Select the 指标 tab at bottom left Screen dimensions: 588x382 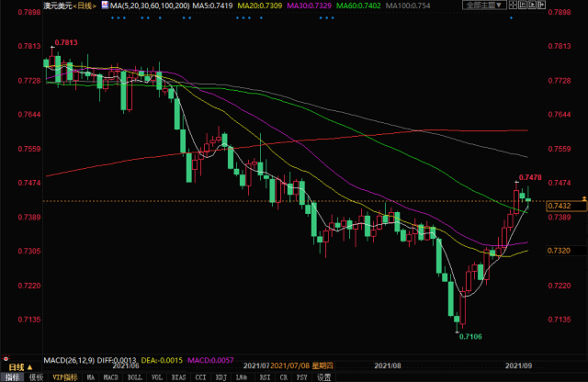point(13,376)
